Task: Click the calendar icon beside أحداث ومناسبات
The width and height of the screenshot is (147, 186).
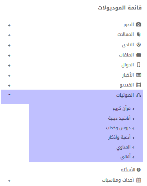Action: tap(138, 180)
